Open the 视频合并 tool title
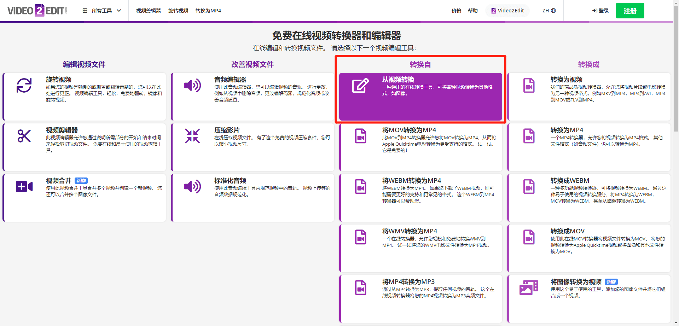The image size is (679, 326). point(59,181)
